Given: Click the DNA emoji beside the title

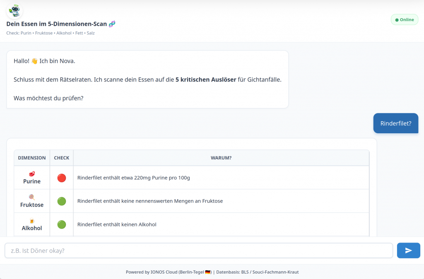Looking at the screenshot, I should (x=112, y=24).
